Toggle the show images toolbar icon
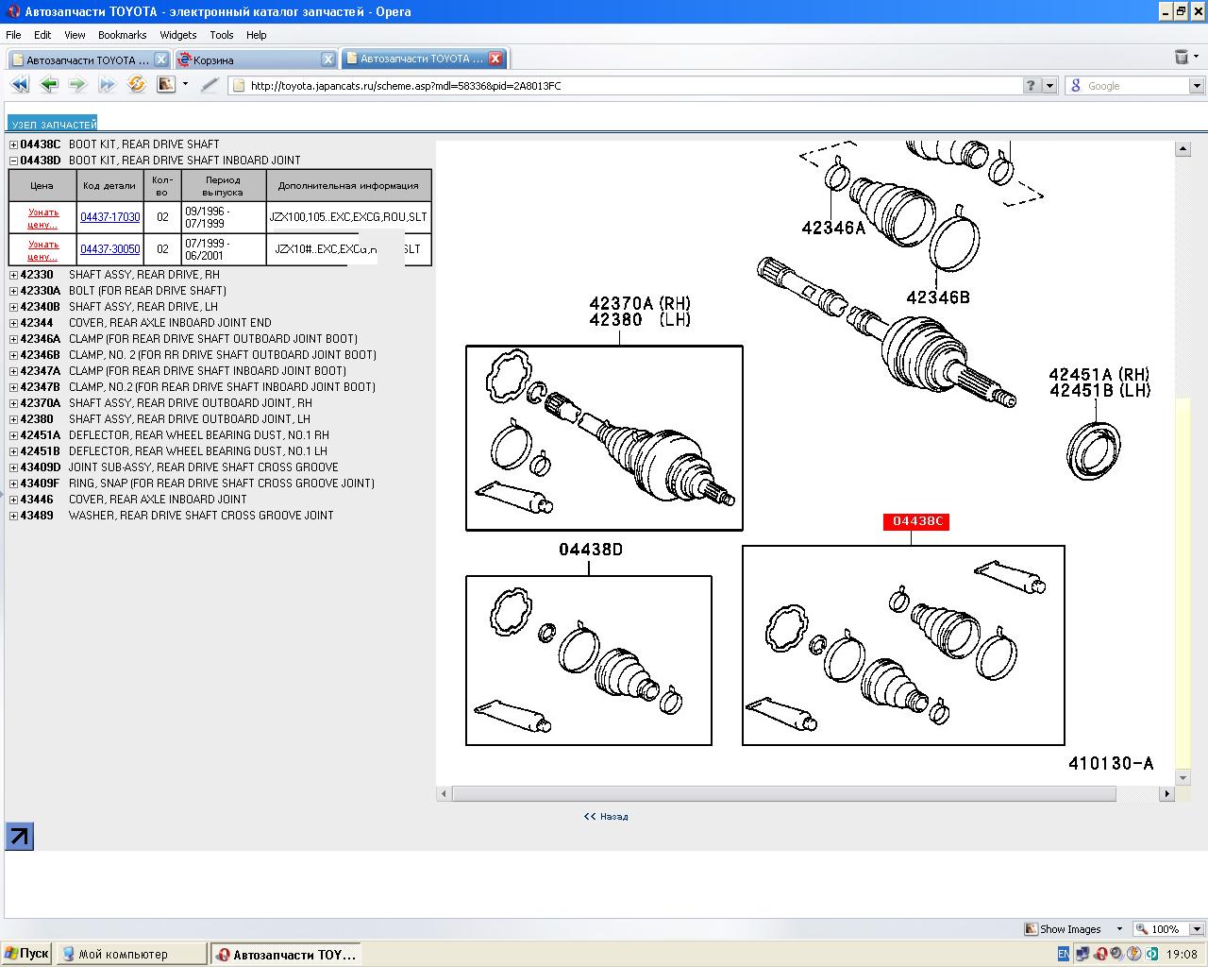 [167, 85]
